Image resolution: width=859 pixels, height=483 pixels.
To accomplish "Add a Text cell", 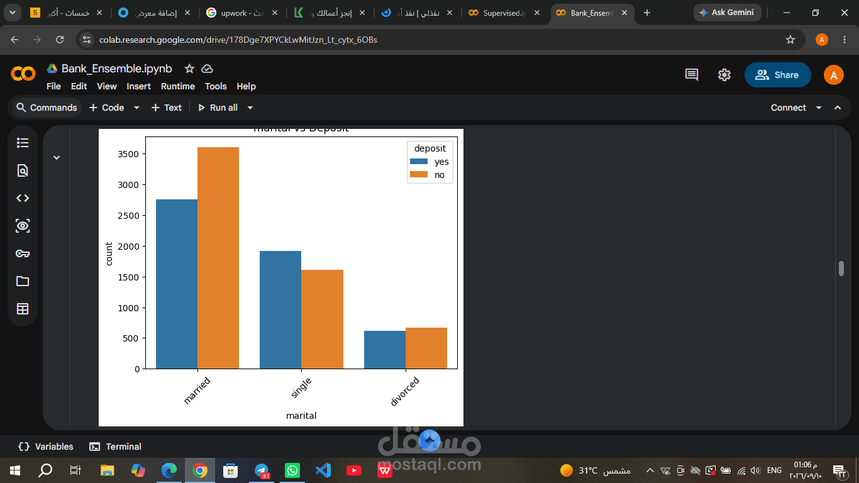I will [167, 108].
